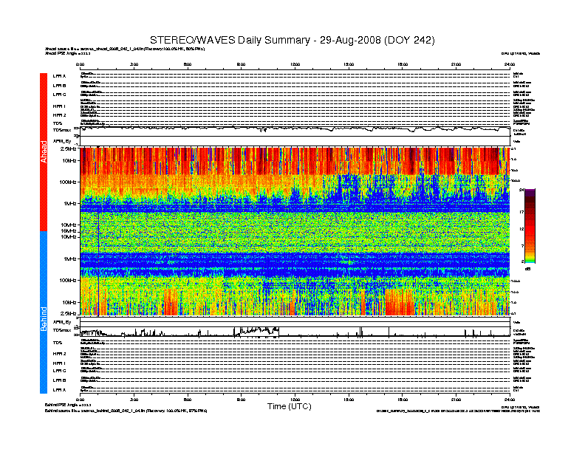Click the purple top of the color bar

[x=530, y=192]
